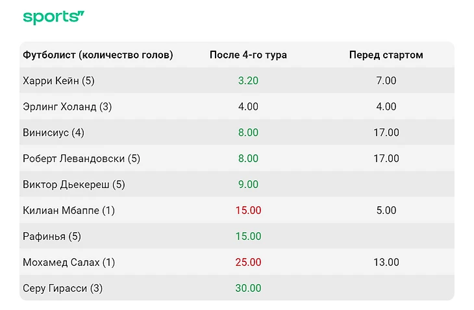Click the green 30.00 odds value

[x=248, y=288]
